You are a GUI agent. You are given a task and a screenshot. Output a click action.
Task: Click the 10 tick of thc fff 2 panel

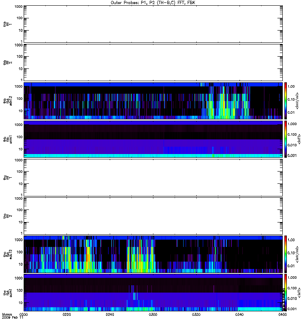21,222
